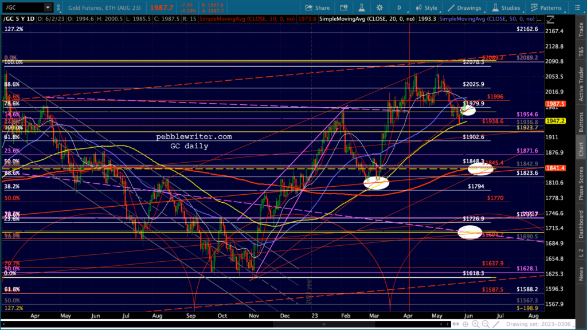Viewport: 587px width, 330px height.
Task: Select the $1770 red level label
Action: (495, 198)
